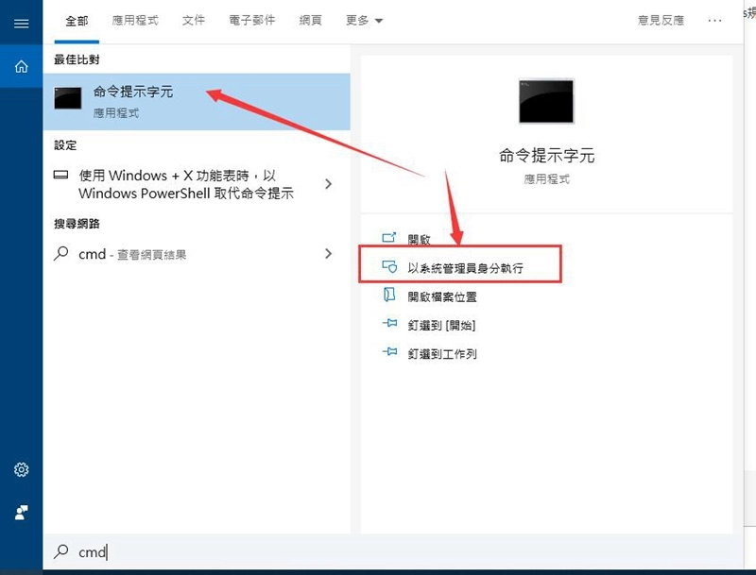
Task: Select 開啟檔案位置 action
Action: (442, 296)
